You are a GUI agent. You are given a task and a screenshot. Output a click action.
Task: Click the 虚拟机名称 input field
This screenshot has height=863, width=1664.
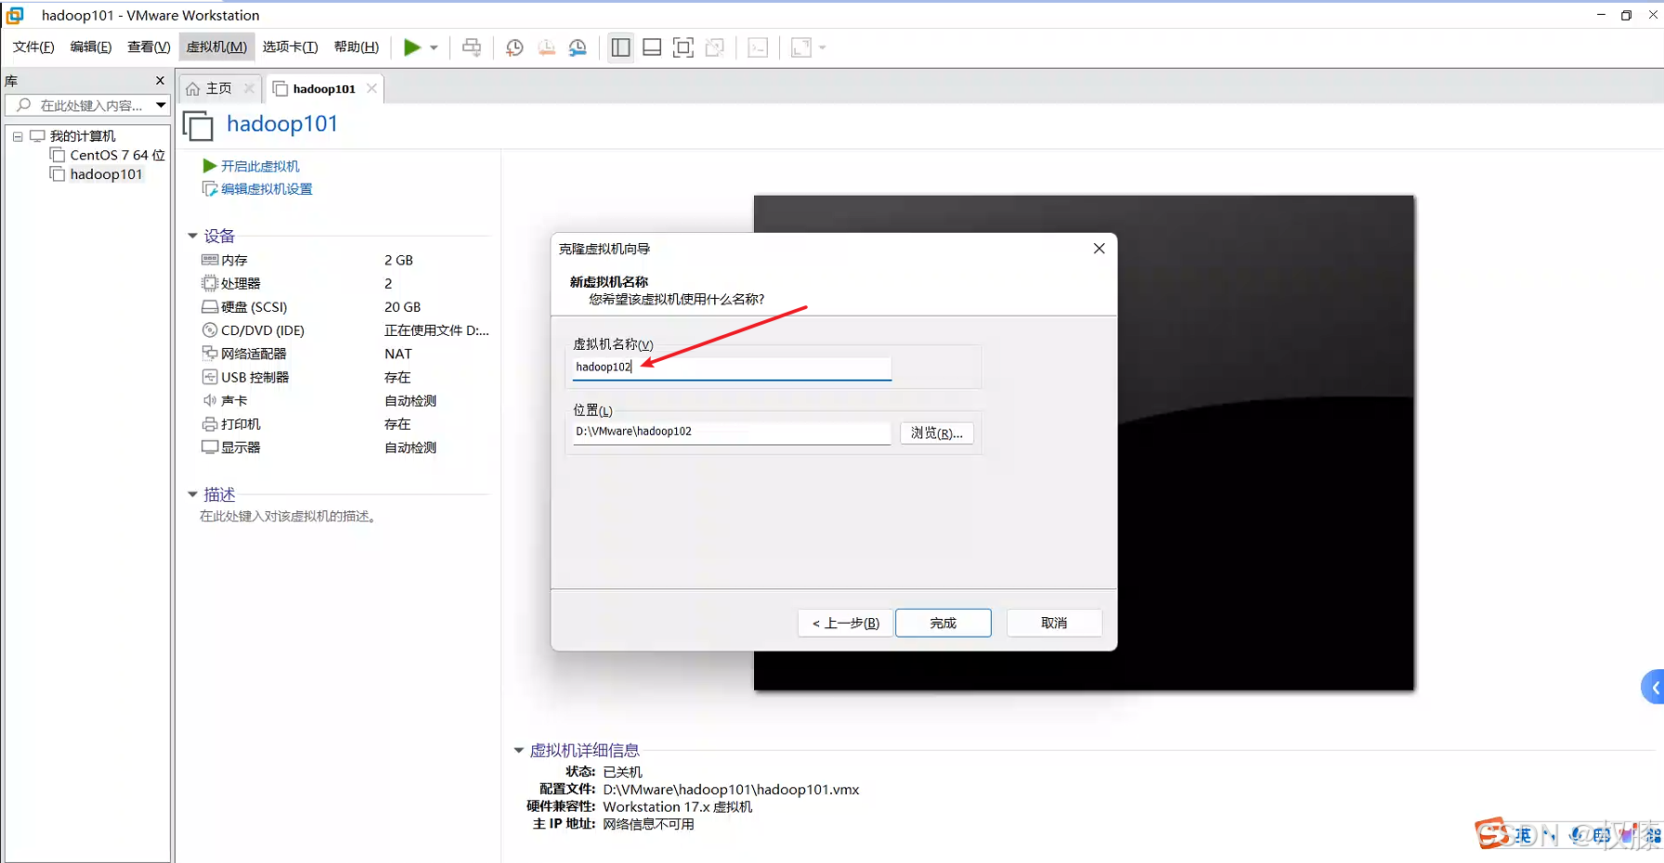click(732, 367)
